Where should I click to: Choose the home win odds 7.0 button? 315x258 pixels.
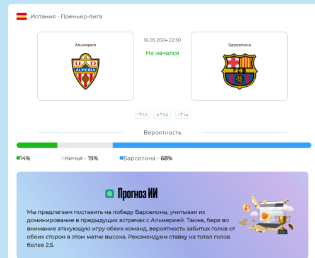pyautogui.click(x=142, y=115)
